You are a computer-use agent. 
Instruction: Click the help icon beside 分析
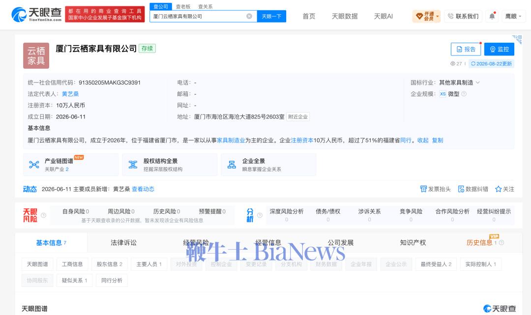[260, 215]
